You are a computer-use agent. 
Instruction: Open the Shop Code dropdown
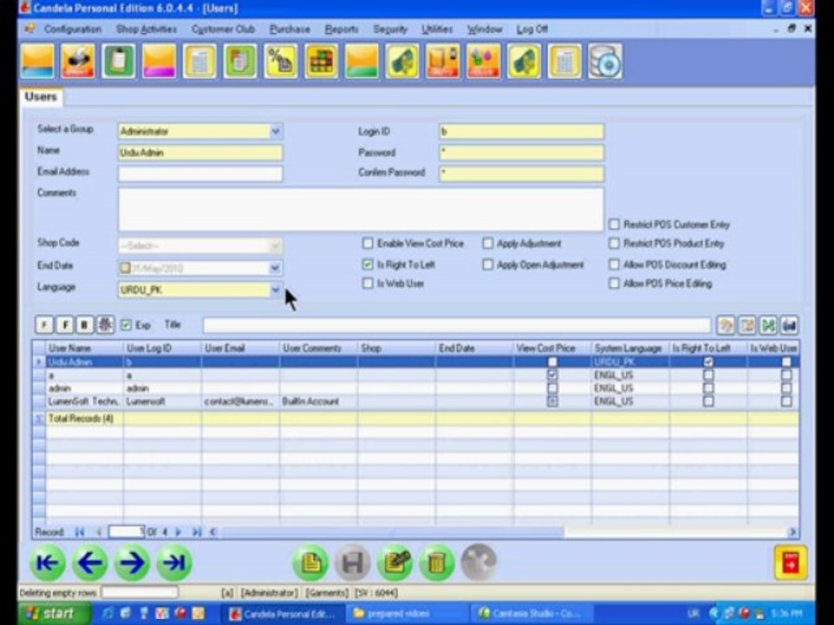coord(275,246)
